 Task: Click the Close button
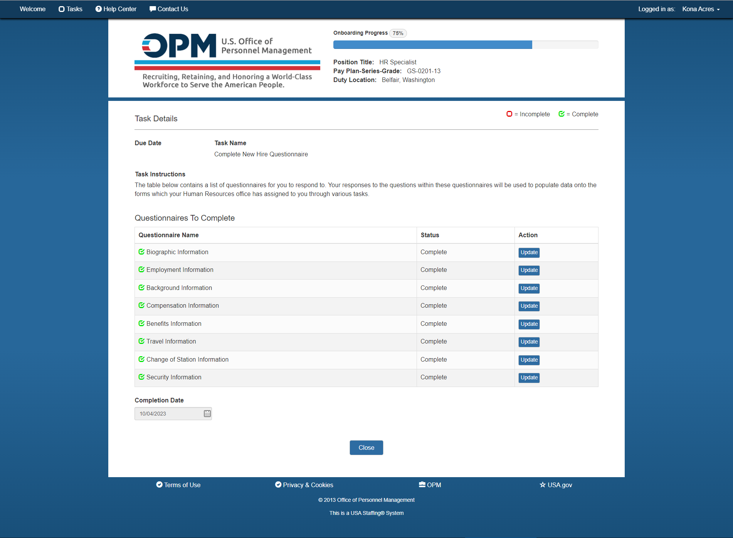click(366, 447)
